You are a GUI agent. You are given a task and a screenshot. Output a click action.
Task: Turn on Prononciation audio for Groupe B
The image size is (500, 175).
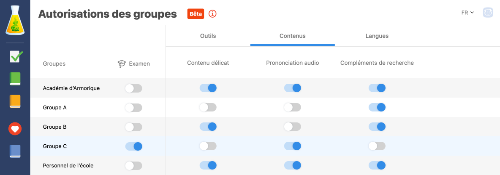[292, 127]
